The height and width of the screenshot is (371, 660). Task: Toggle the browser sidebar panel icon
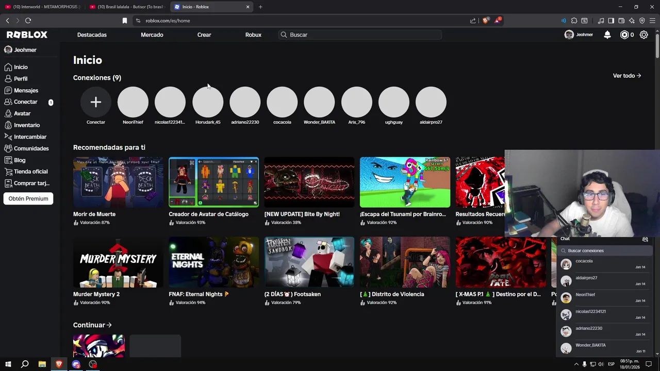click(x=611, y=21)
